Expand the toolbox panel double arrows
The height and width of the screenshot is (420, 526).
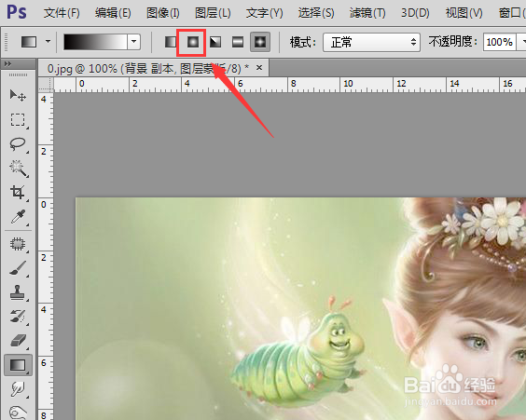pos(7,64)
